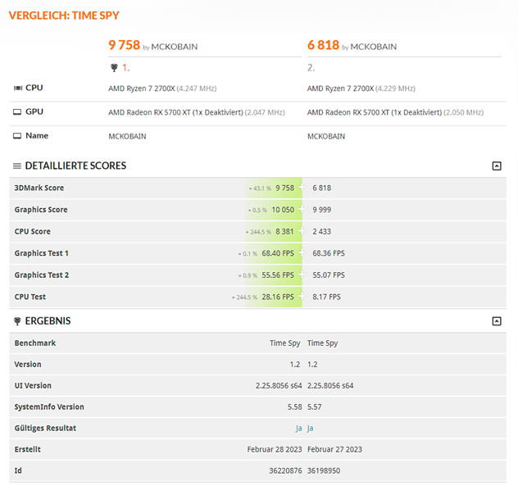Click the monitor icon beside GPU
This screenshot has width=518, height=486.
[x=17, y=112]
